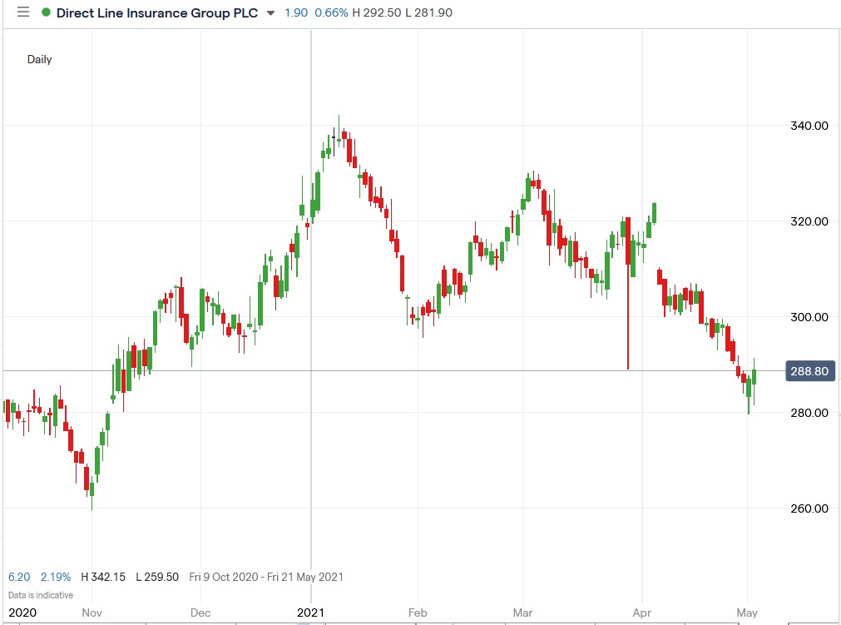Open the instrument selector dropdown arrow
Viewport: 841px width, 625px height.
(270, 13)
